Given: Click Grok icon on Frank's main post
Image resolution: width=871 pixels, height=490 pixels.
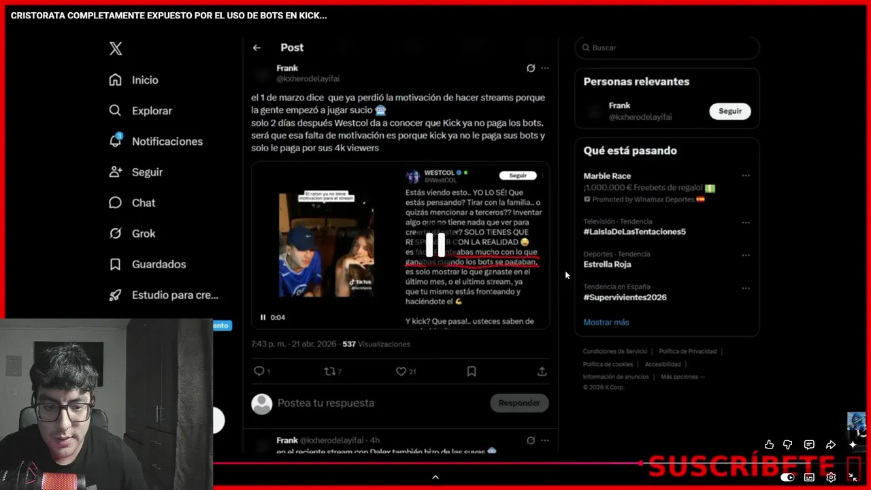Looking at the screenshot, I should click(x=531, y=68).
